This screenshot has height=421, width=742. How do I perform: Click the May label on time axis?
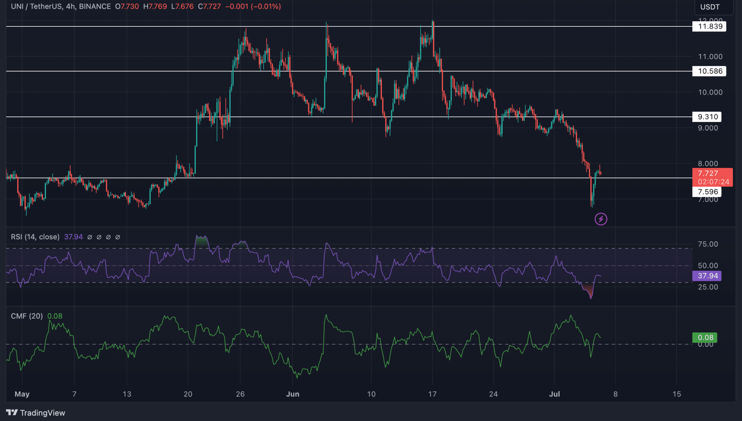pos(22,394)
